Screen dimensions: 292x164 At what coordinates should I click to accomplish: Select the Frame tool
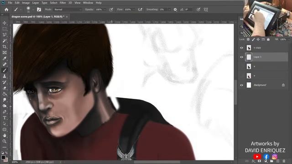pos(5,53)
